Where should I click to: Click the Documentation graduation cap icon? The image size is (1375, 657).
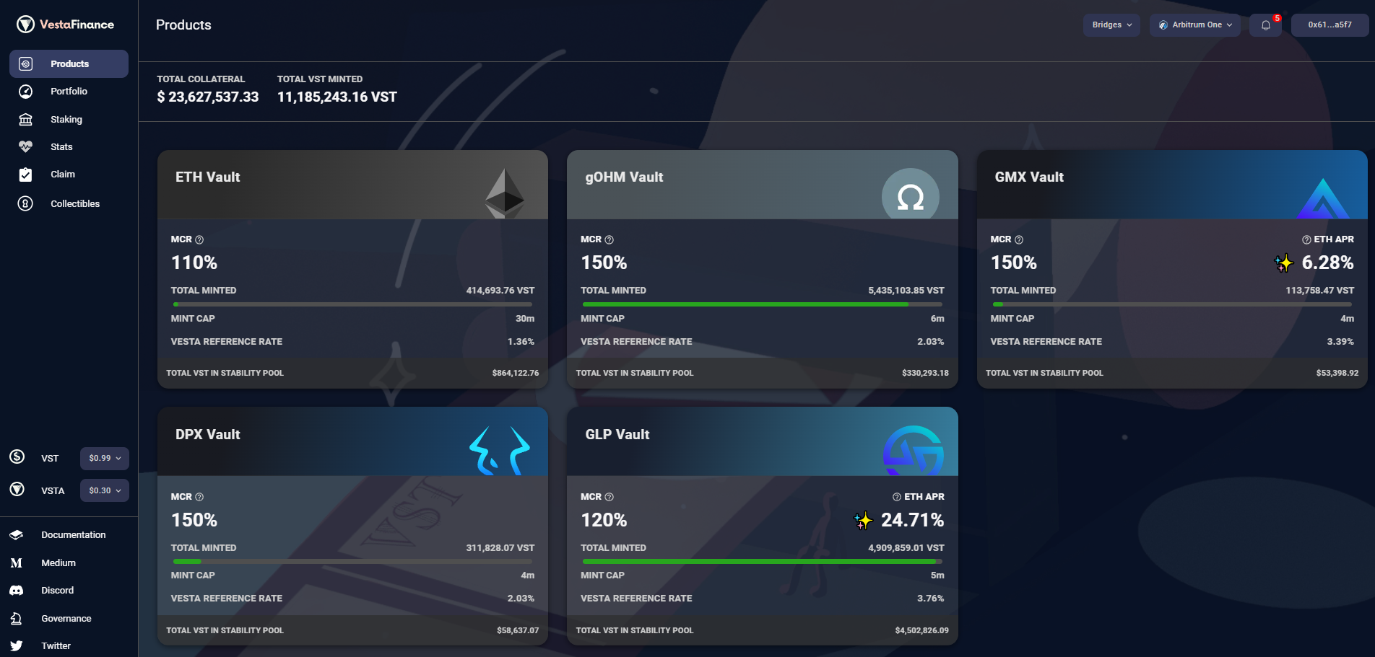pos(17,535)
